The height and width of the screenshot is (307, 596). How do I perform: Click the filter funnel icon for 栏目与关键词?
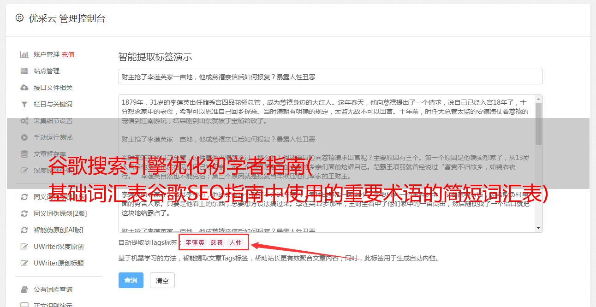click(24, 104)
